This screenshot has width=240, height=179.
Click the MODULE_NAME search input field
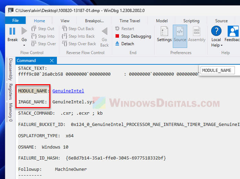(x=217, y=70)
